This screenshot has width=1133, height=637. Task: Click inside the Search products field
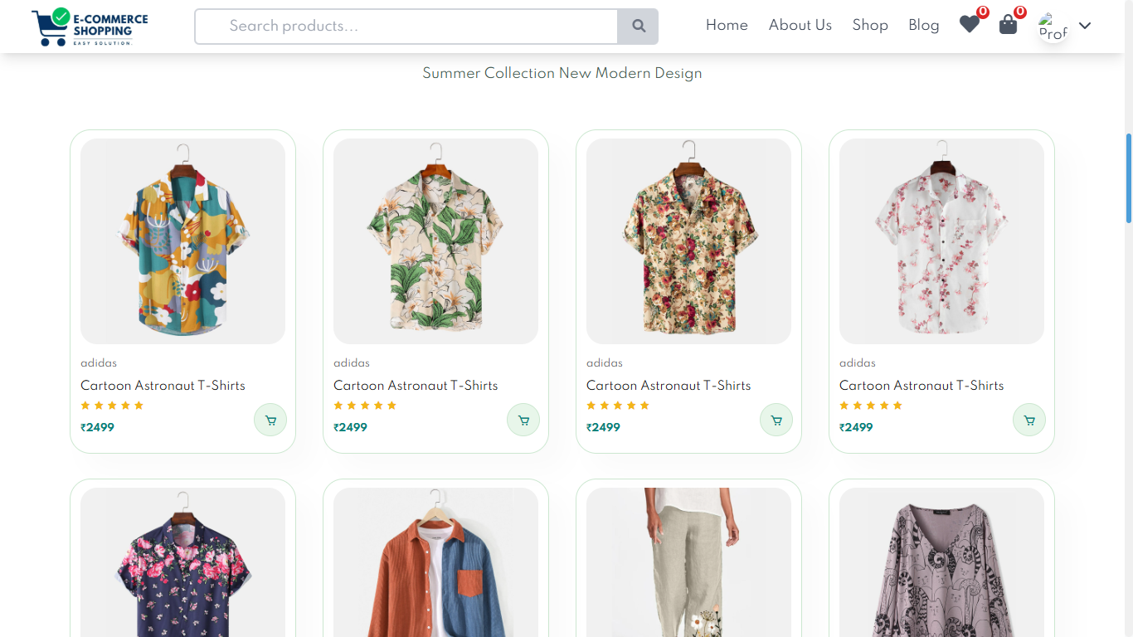406,27
